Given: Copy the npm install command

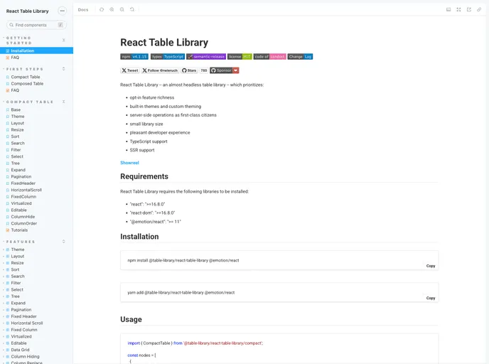Looking at the screenshot, I should 431,266.
